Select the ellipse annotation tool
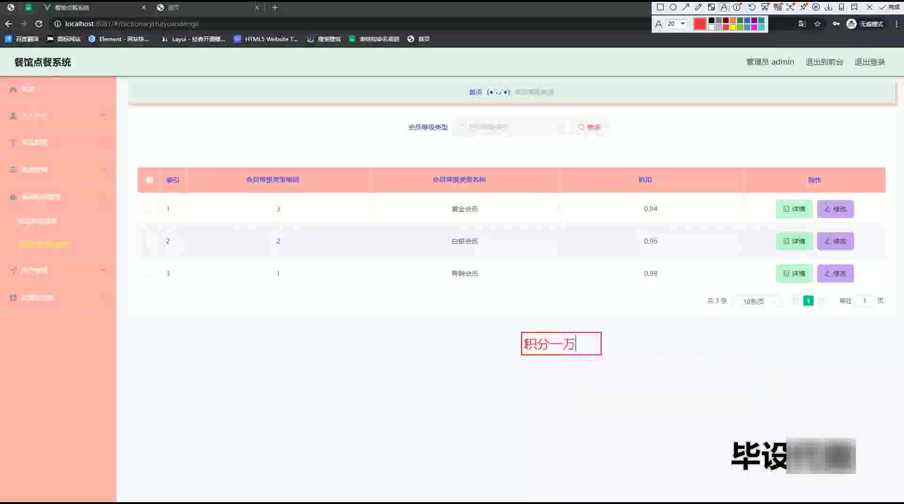 coord(673,7)
